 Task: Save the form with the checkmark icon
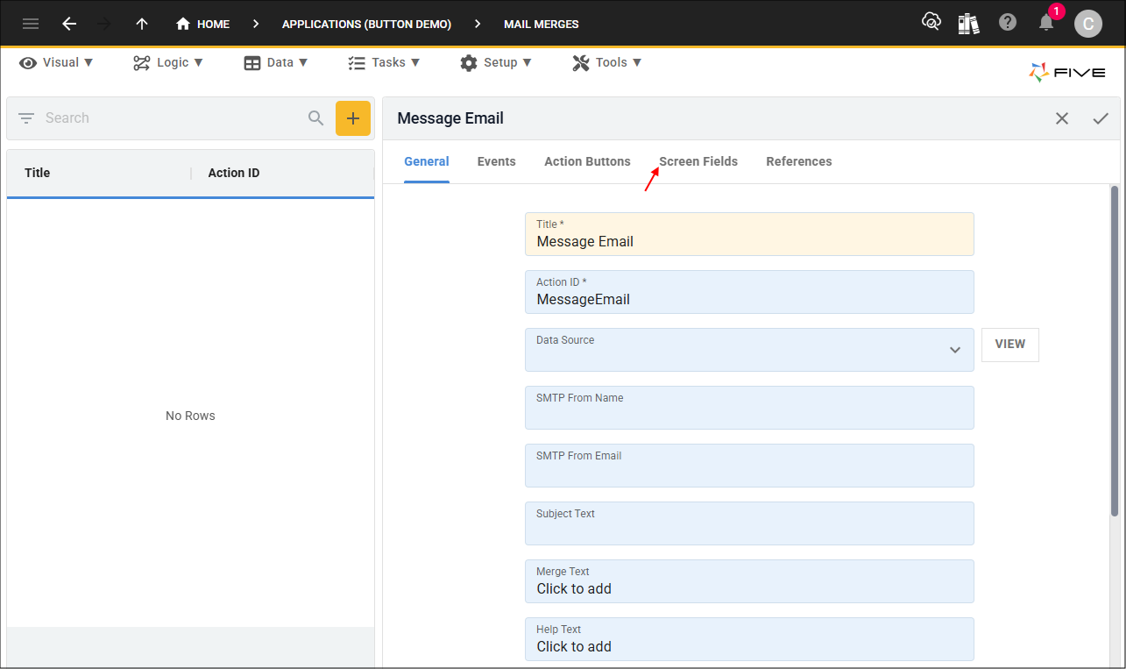tap(1101, 118)
